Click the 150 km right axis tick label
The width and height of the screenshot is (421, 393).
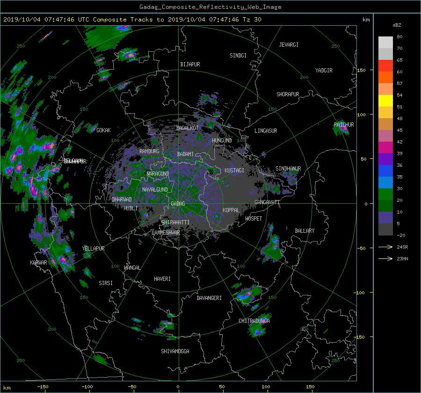pyautogui.click(x=362, y=70)
